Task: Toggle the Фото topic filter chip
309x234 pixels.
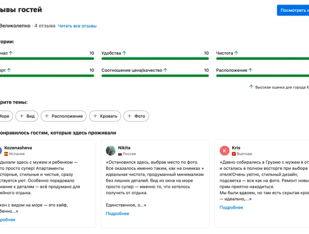Action: pyautogui.click(x=136, y=116)
